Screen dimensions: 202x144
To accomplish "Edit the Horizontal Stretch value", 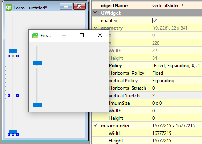I will pyautogui.click(x=176, y=88).
